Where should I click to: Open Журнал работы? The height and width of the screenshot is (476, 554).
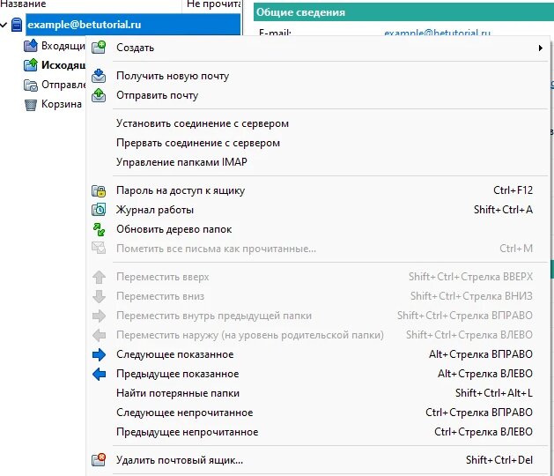tap(318, 210)
